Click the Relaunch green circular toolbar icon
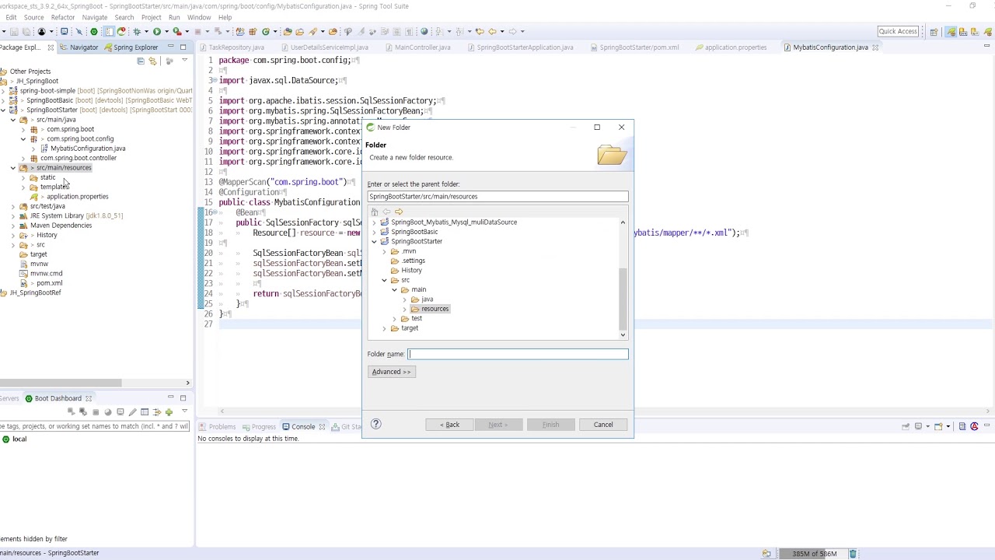This screenshot has width=995, height=560. pyautogui.click(x=266, y=31)
